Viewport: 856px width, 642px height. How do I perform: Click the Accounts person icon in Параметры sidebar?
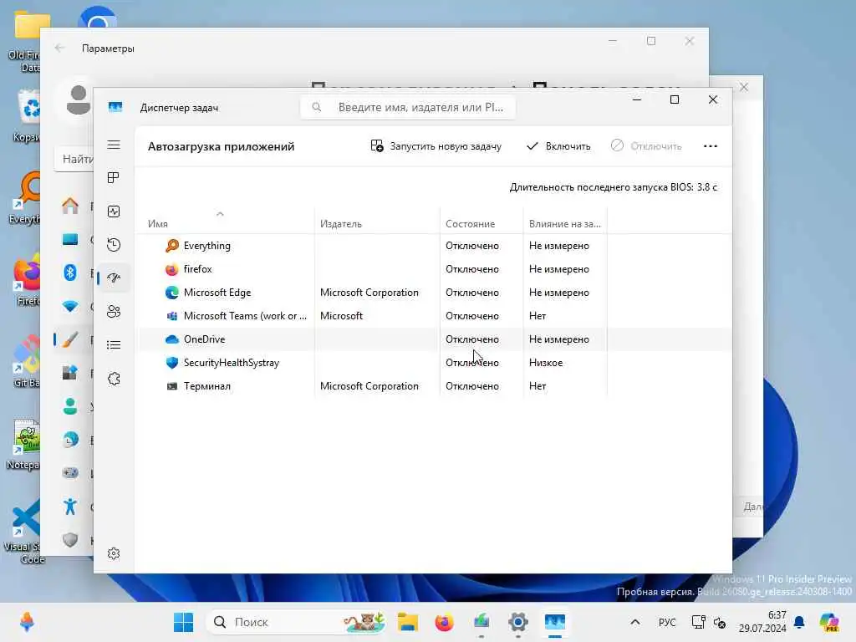(70, 406)
